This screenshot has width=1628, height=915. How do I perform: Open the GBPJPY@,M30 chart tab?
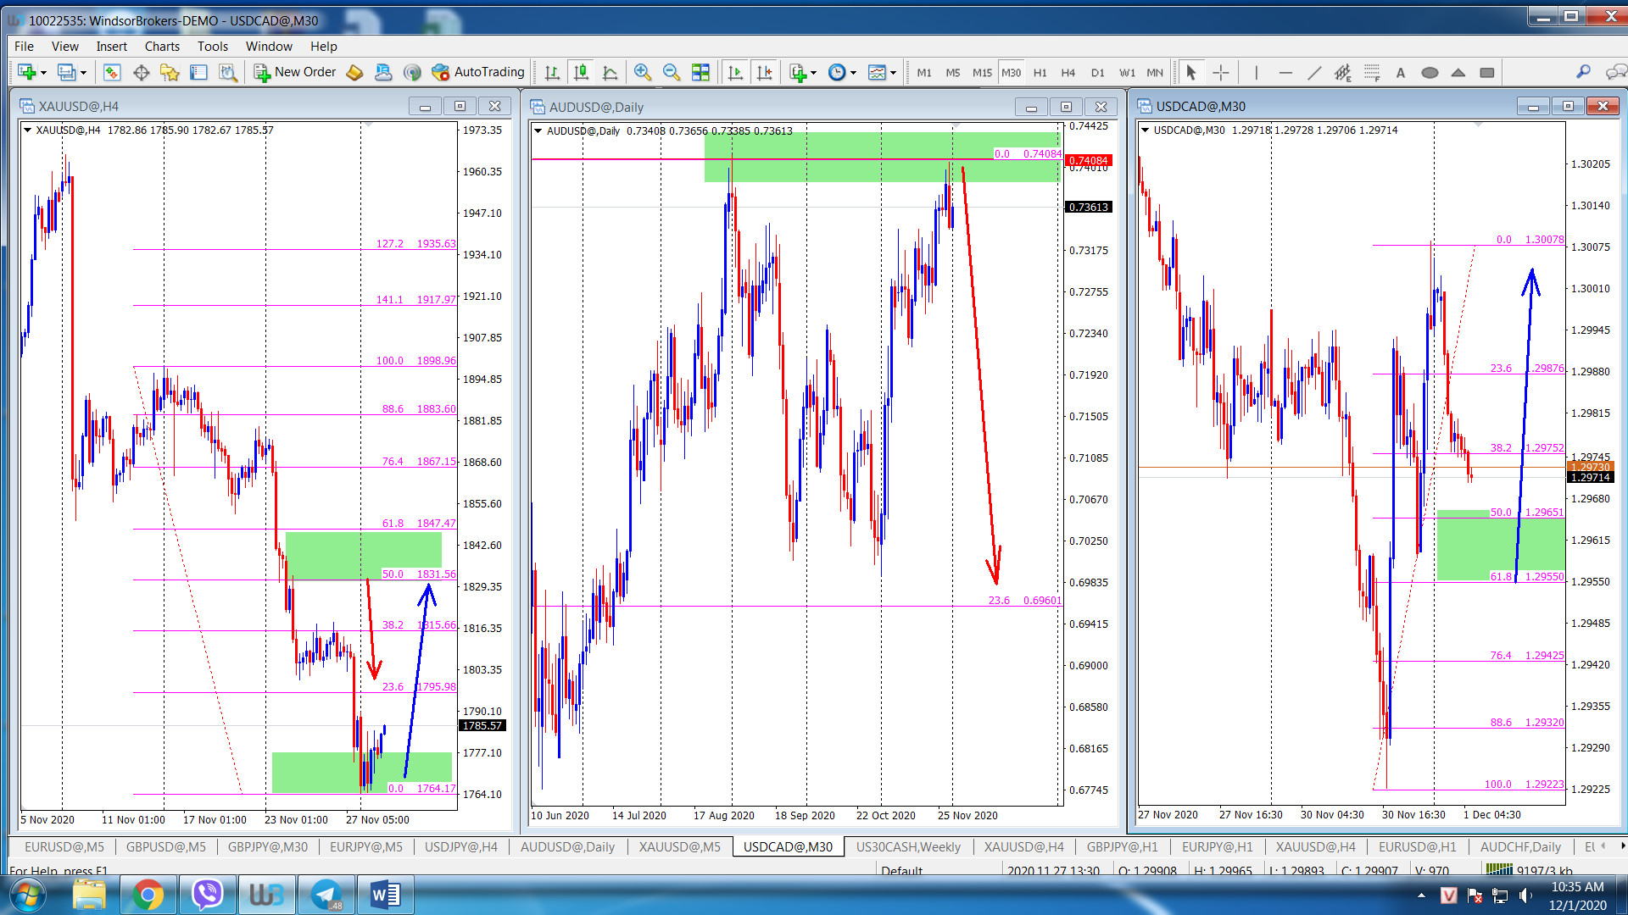[268, 846]
